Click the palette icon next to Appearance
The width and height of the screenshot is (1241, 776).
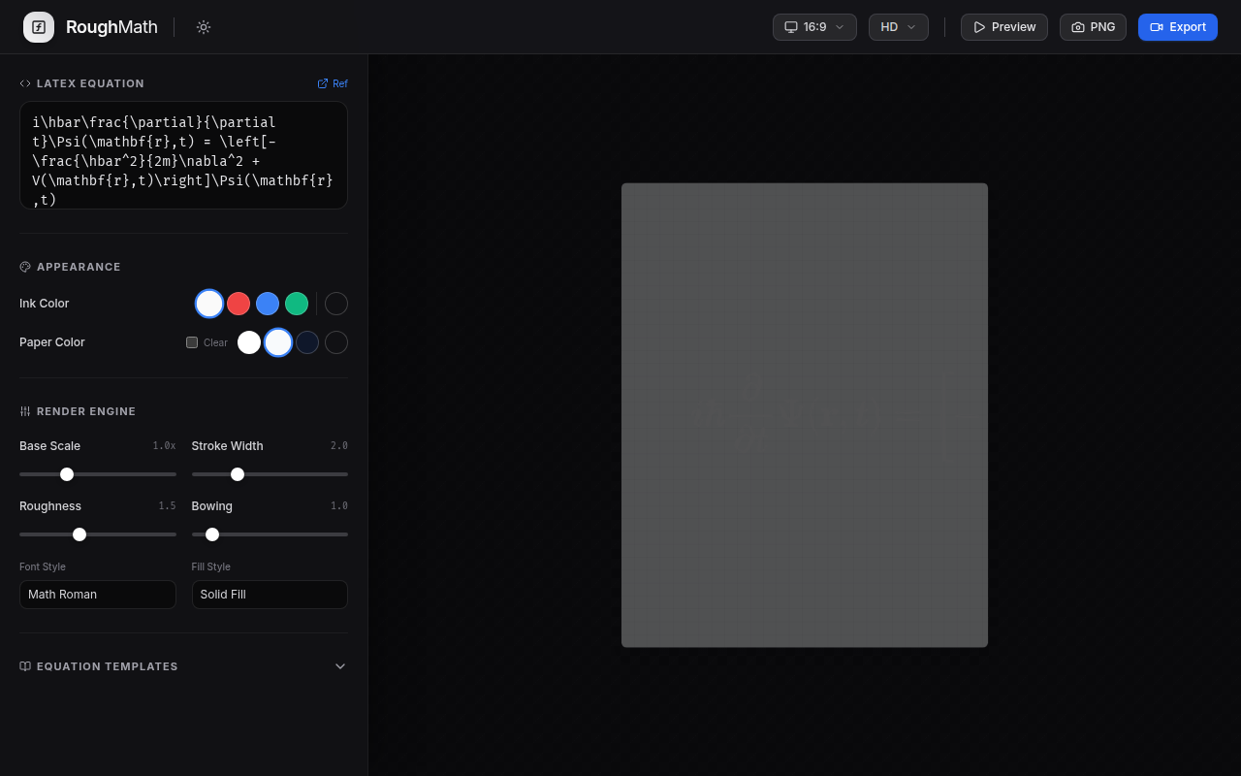(25, 267)
